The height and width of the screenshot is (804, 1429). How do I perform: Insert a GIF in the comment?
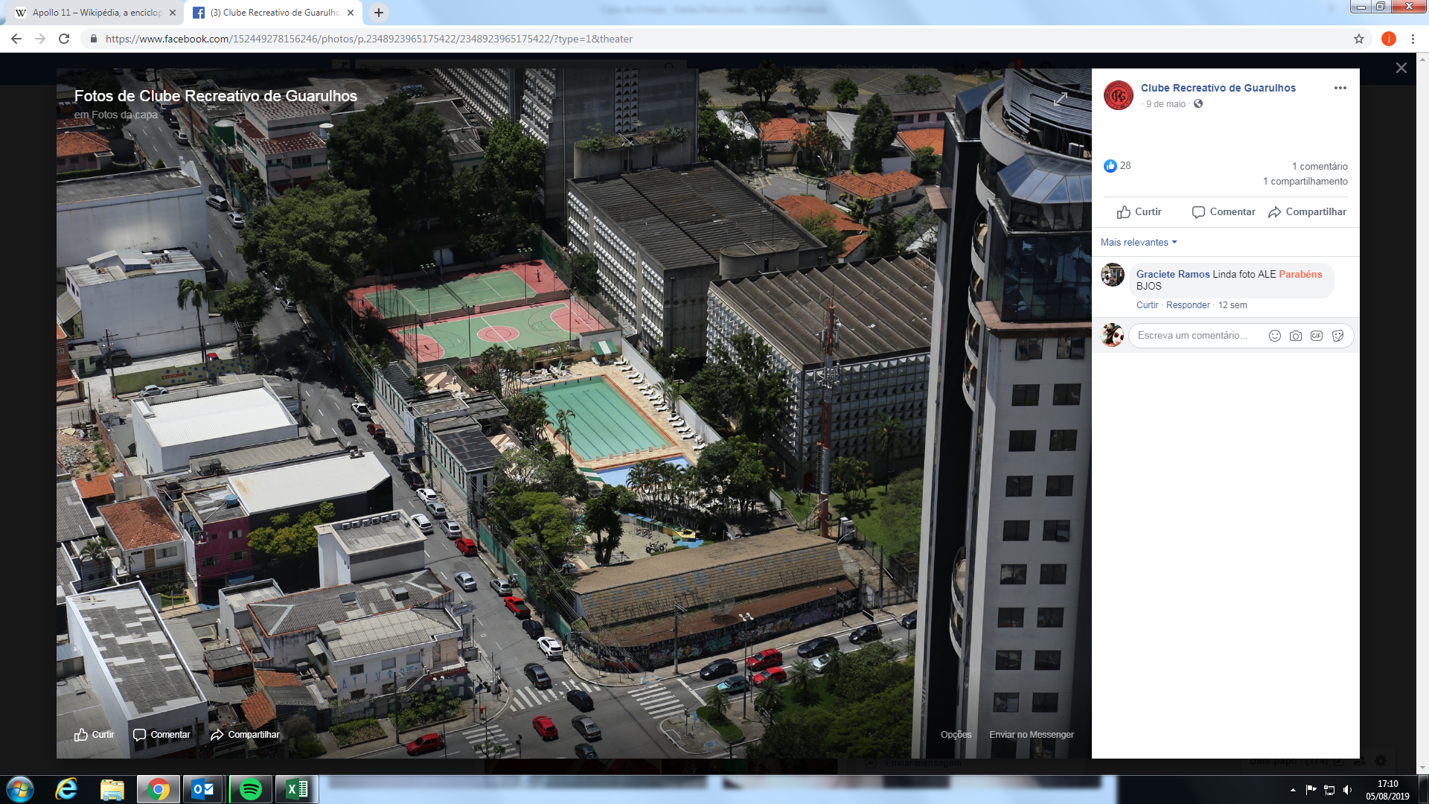1317,336
